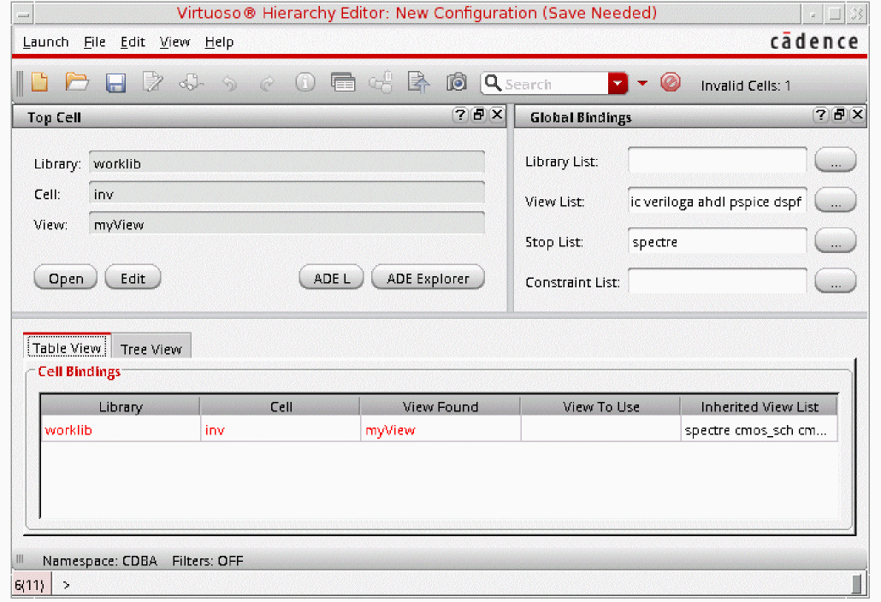
Task: Click the camera snapshot toolbar icon
Action: click(458, 83)
